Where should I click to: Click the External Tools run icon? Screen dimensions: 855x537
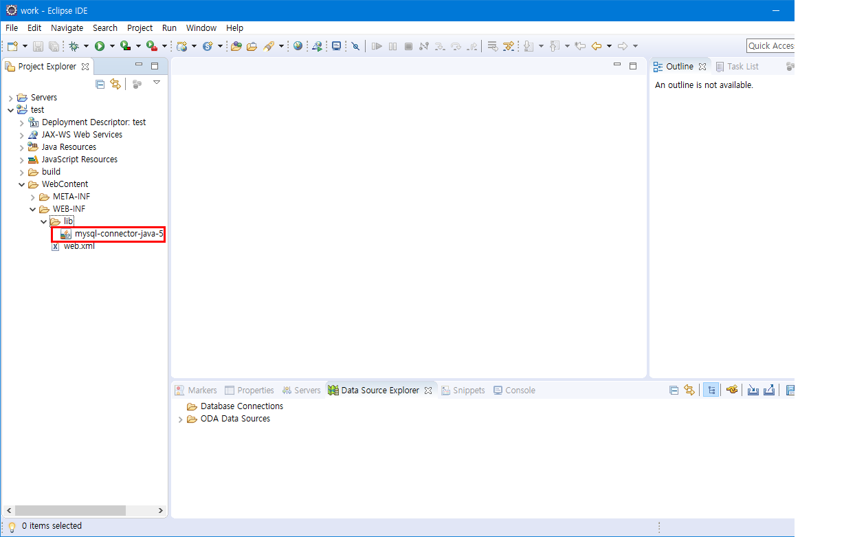pyautogui.click(x=151, y=46)
